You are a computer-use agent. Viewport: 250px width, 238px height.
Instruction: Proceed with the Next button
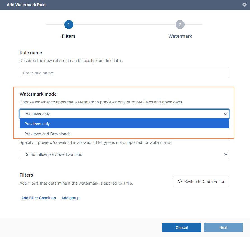[223, 227]
